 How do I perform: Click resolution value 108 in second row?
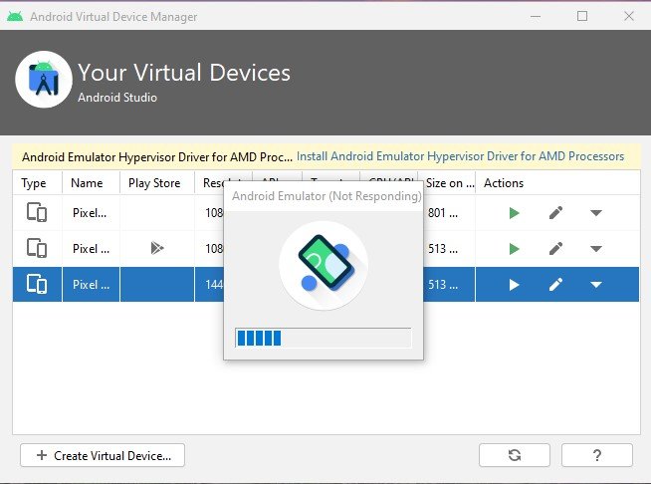(x=214, y=249)
